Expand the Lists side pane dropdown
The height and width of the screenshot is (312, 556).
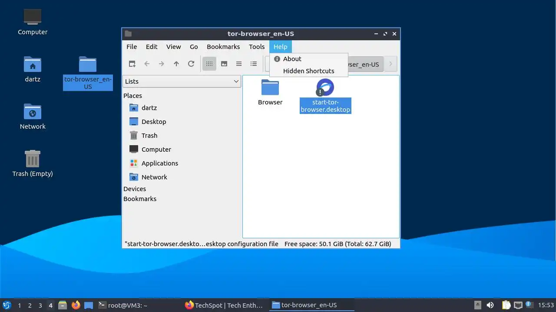point(182,81)
